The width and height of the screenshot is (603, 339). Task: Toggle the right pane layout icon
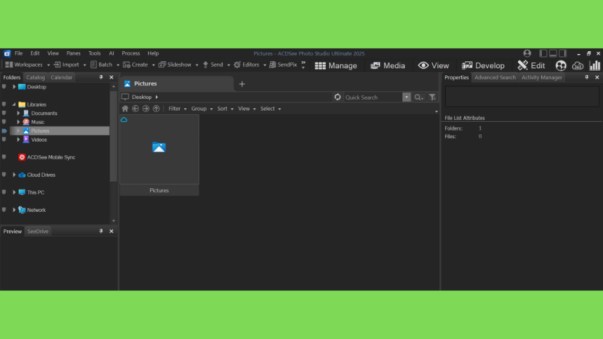[562, 54]
